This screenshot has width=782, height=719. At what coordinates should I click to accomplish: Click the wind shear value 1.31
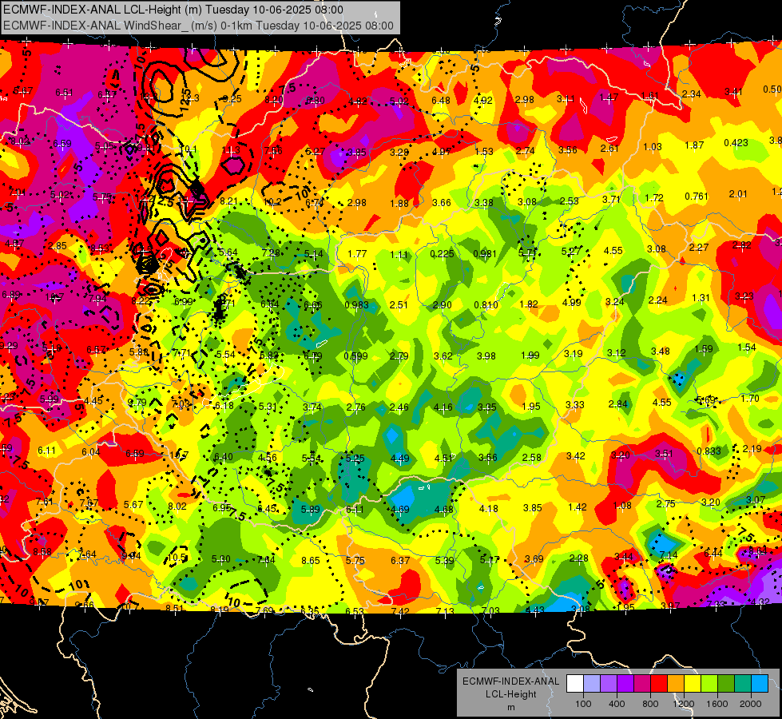click(701, 298)
